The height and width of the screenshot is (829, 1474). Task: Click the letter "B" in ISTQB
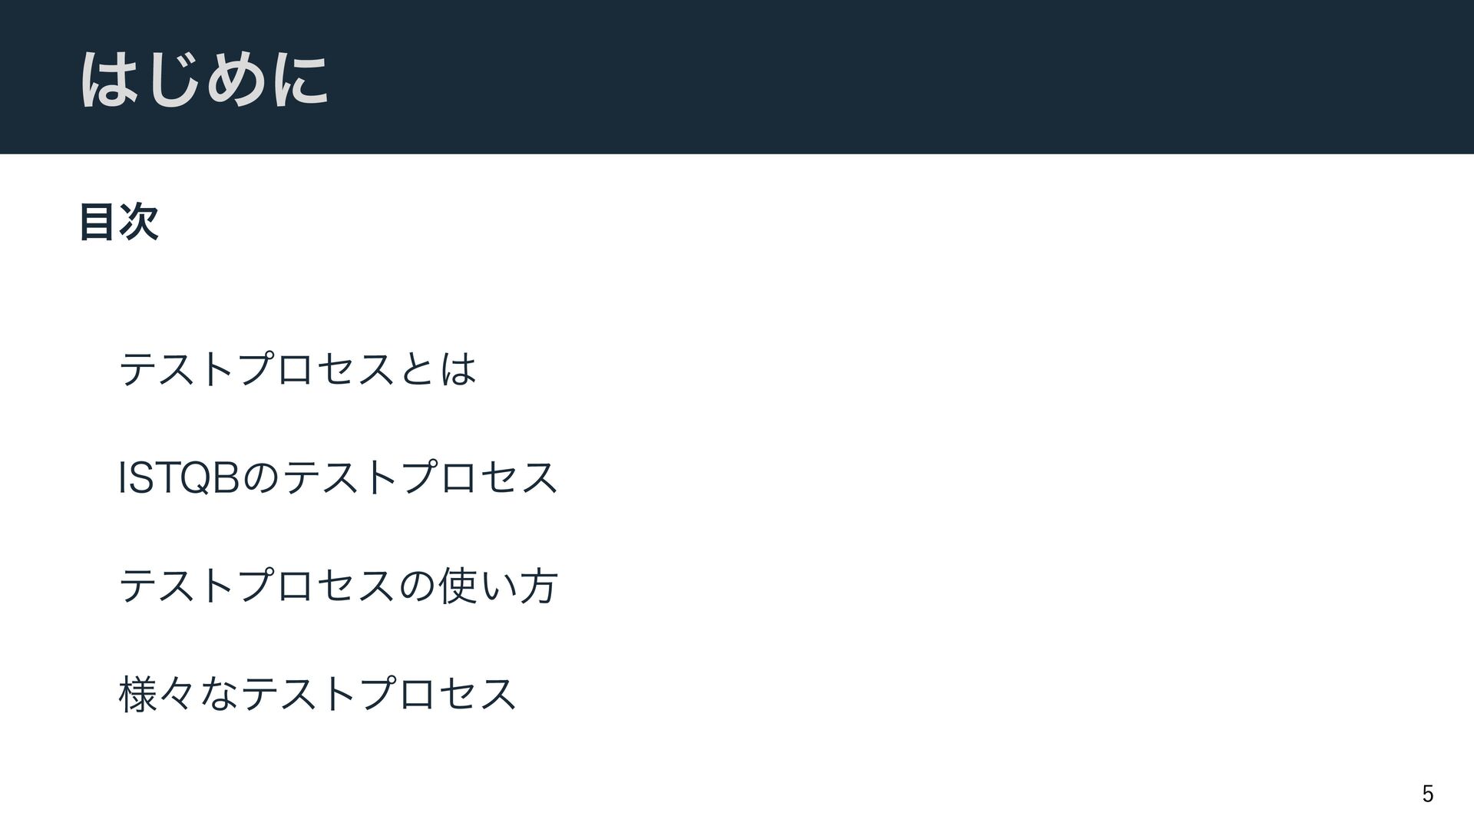231,477
